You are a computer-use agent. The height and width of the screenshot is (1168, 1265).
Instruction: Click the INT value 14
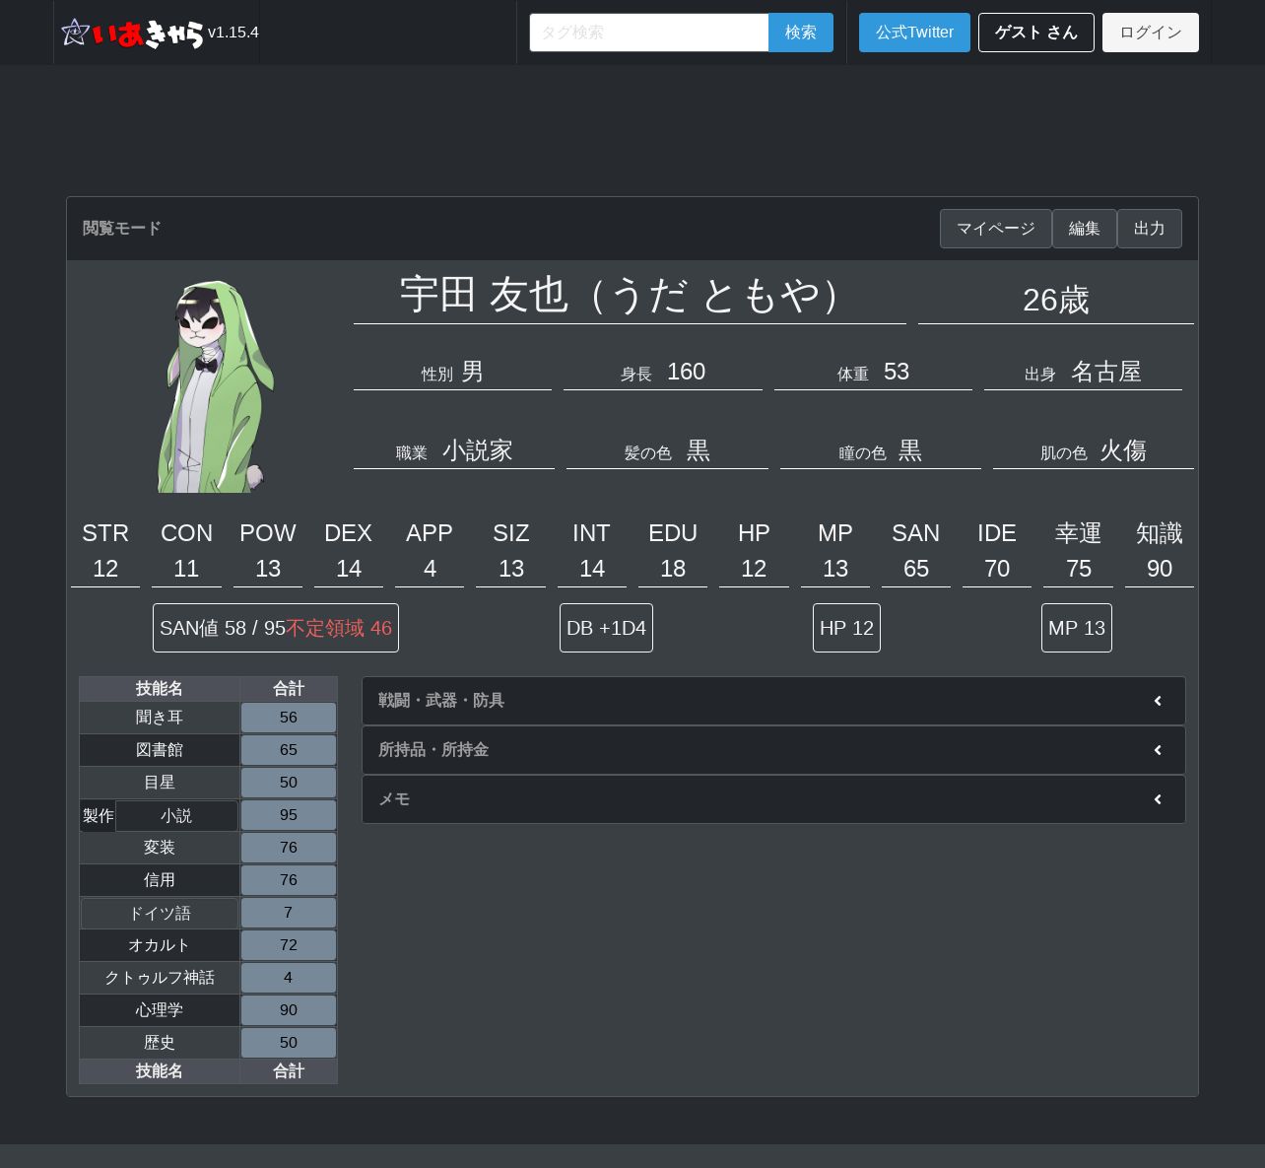click(592, 569)
